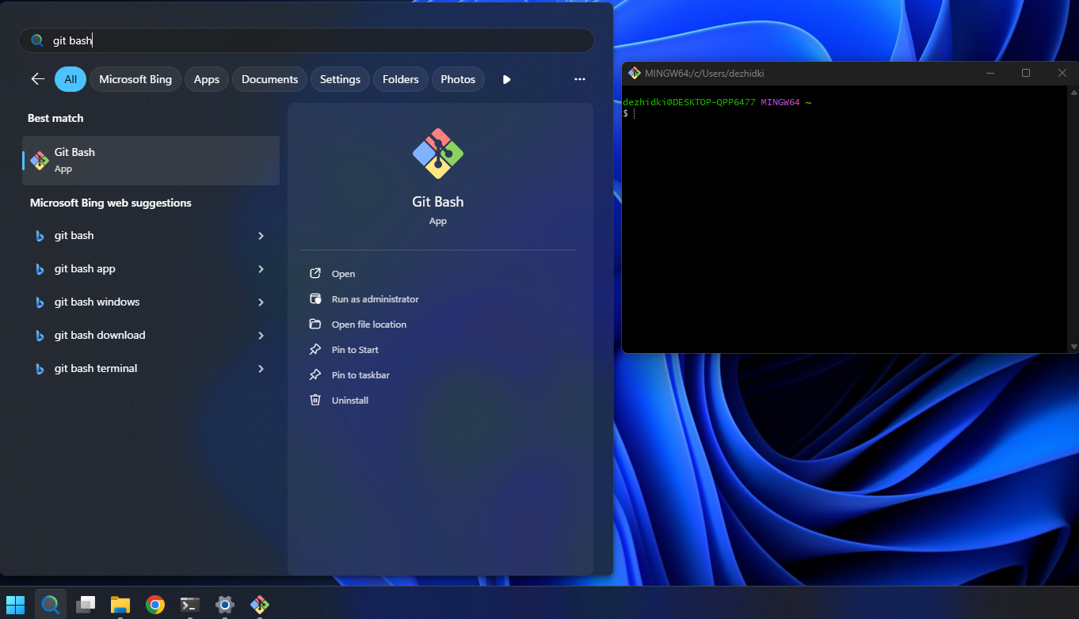Click the back arrow in search panel
The width and height of the screenshot is (1079, 619).
click(37, 79)
